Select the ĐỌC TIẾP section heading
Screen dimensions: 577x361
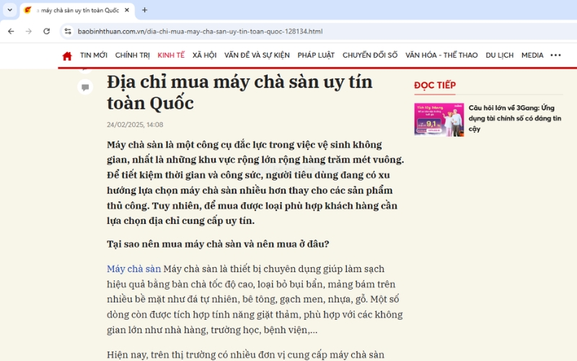[x=435, y=85]
